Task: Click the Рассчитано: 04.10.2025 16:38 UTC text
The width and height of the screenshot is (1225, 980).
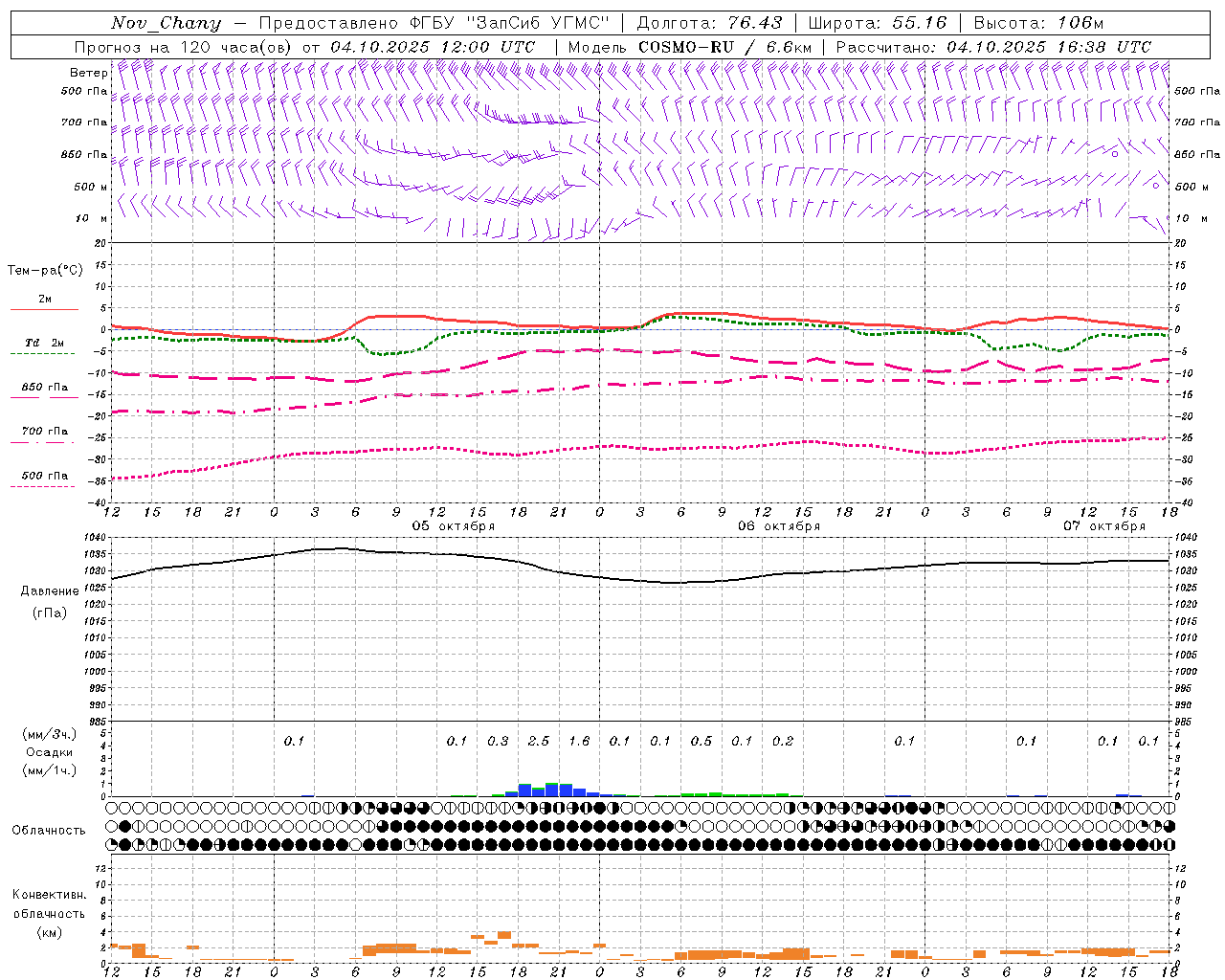Action: pos(993,47)
